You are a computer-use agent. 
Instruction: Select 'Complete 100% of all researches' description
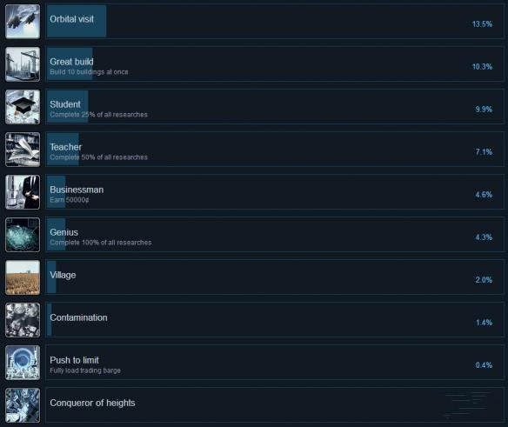point(100,243)
